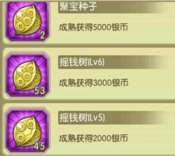The image size is (175, 156).
Task: Select the 聚宝种子 list row background
Action: click(89, 22)
